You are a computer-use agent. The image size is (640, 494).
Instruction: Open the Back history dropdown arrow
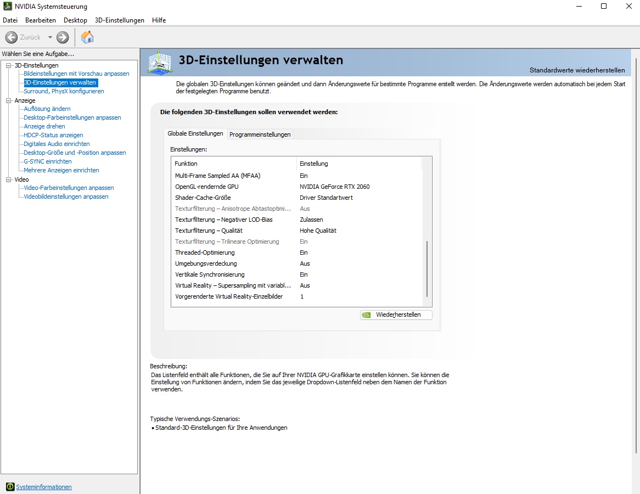(50, 37)
